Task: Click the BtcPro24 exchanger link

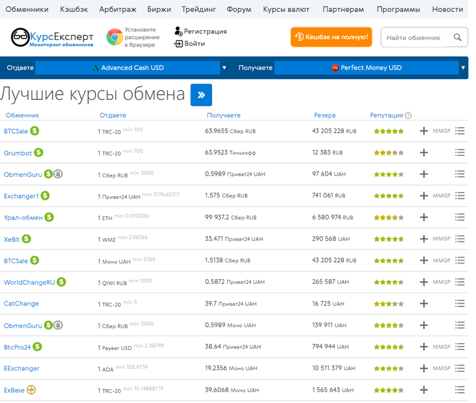Action: click(x=17, y=347)
